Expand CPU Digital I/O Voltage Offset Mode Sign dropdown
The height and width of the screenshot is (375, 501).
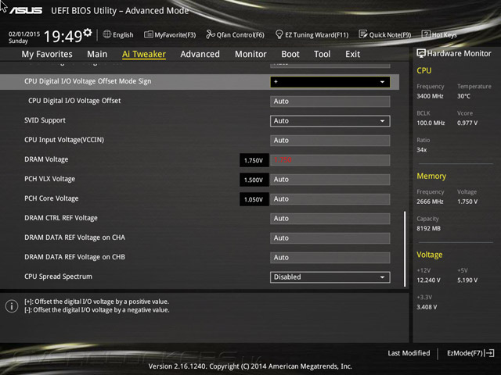click(330, 82)
